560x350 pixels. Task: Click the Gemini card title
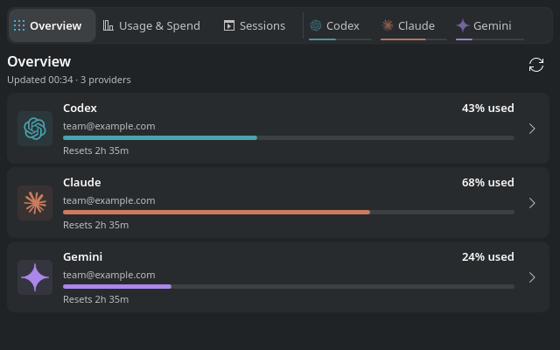click(x=83, y=256)
